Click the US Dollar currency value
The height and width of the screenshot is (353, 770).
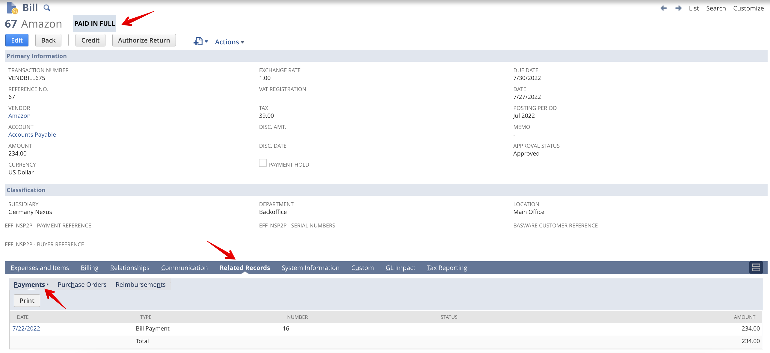(21, 172)
